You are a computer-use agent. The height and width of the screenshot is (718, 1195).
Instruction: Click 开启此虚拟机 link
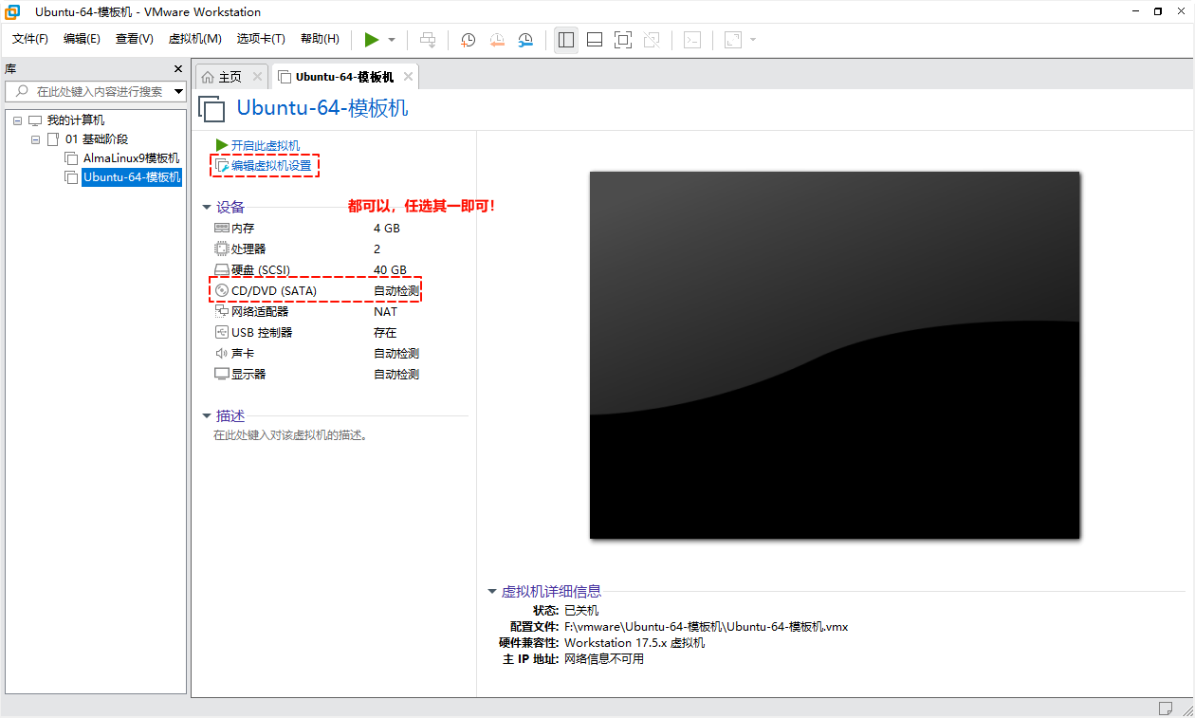(x=265, y=145)
